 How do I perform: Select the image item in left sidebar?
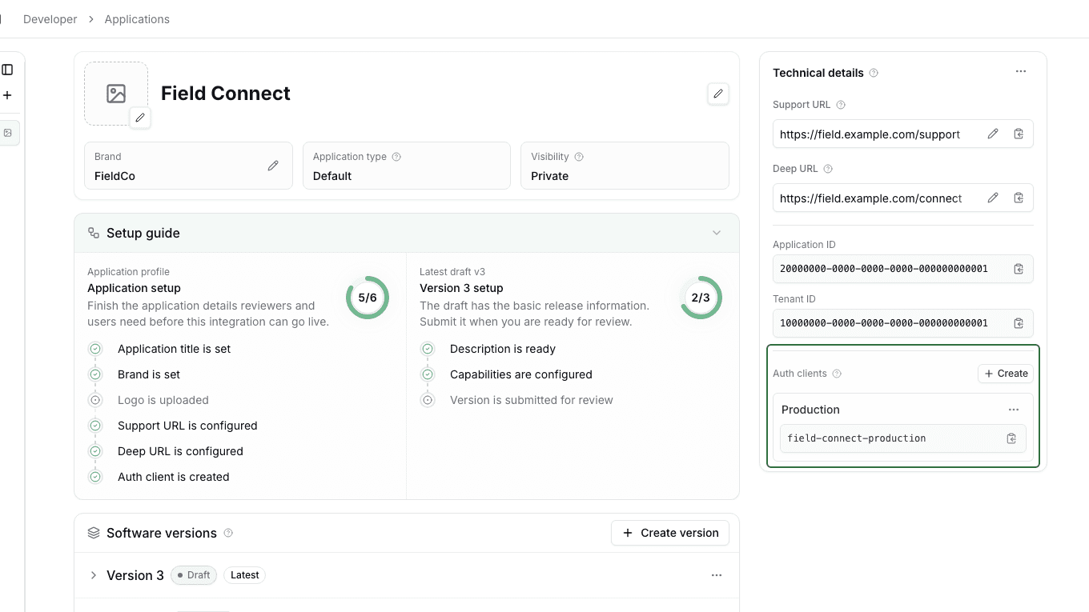(8, 133)
